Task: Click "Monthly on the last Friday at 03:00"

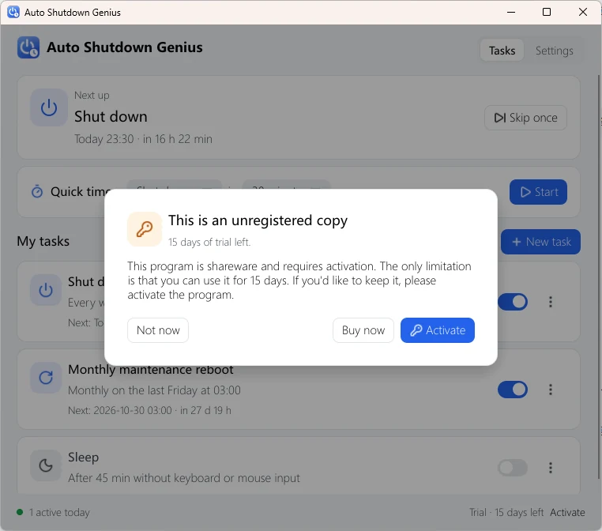Action: pyautogui.click(x=154, y=390)
